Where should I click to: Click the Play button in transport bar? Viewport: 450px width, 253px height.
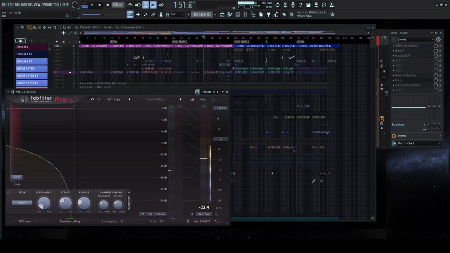point(93,5)
